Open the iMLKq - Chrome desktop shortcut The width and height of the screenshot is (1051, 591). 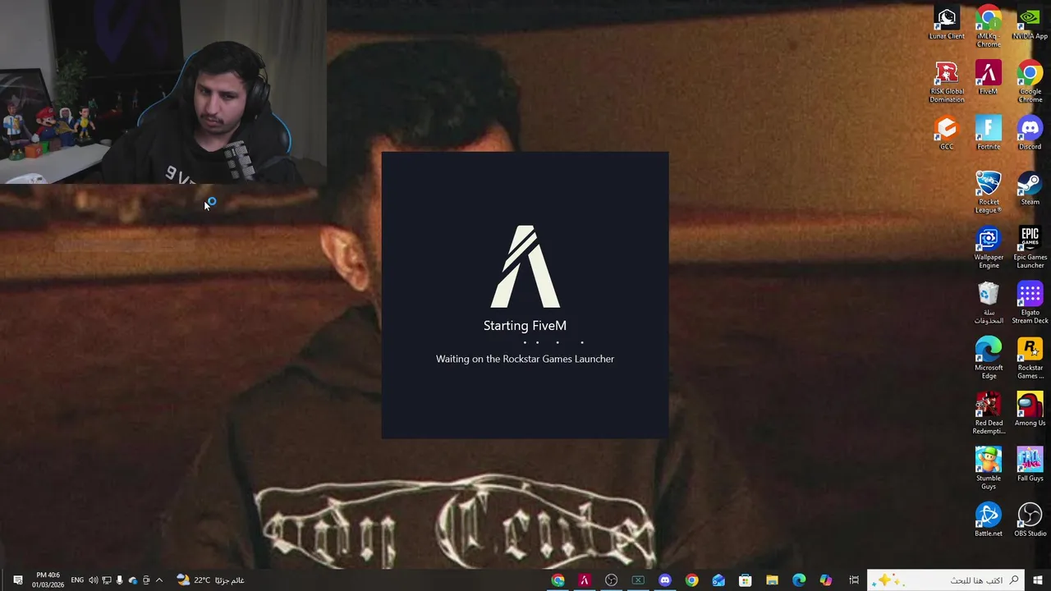[989, 27]
